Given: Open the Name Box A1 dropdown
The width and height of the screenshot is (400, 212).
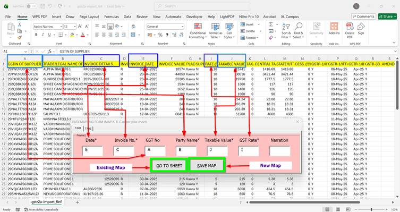Looking at the screenshot, I should 25,52.
